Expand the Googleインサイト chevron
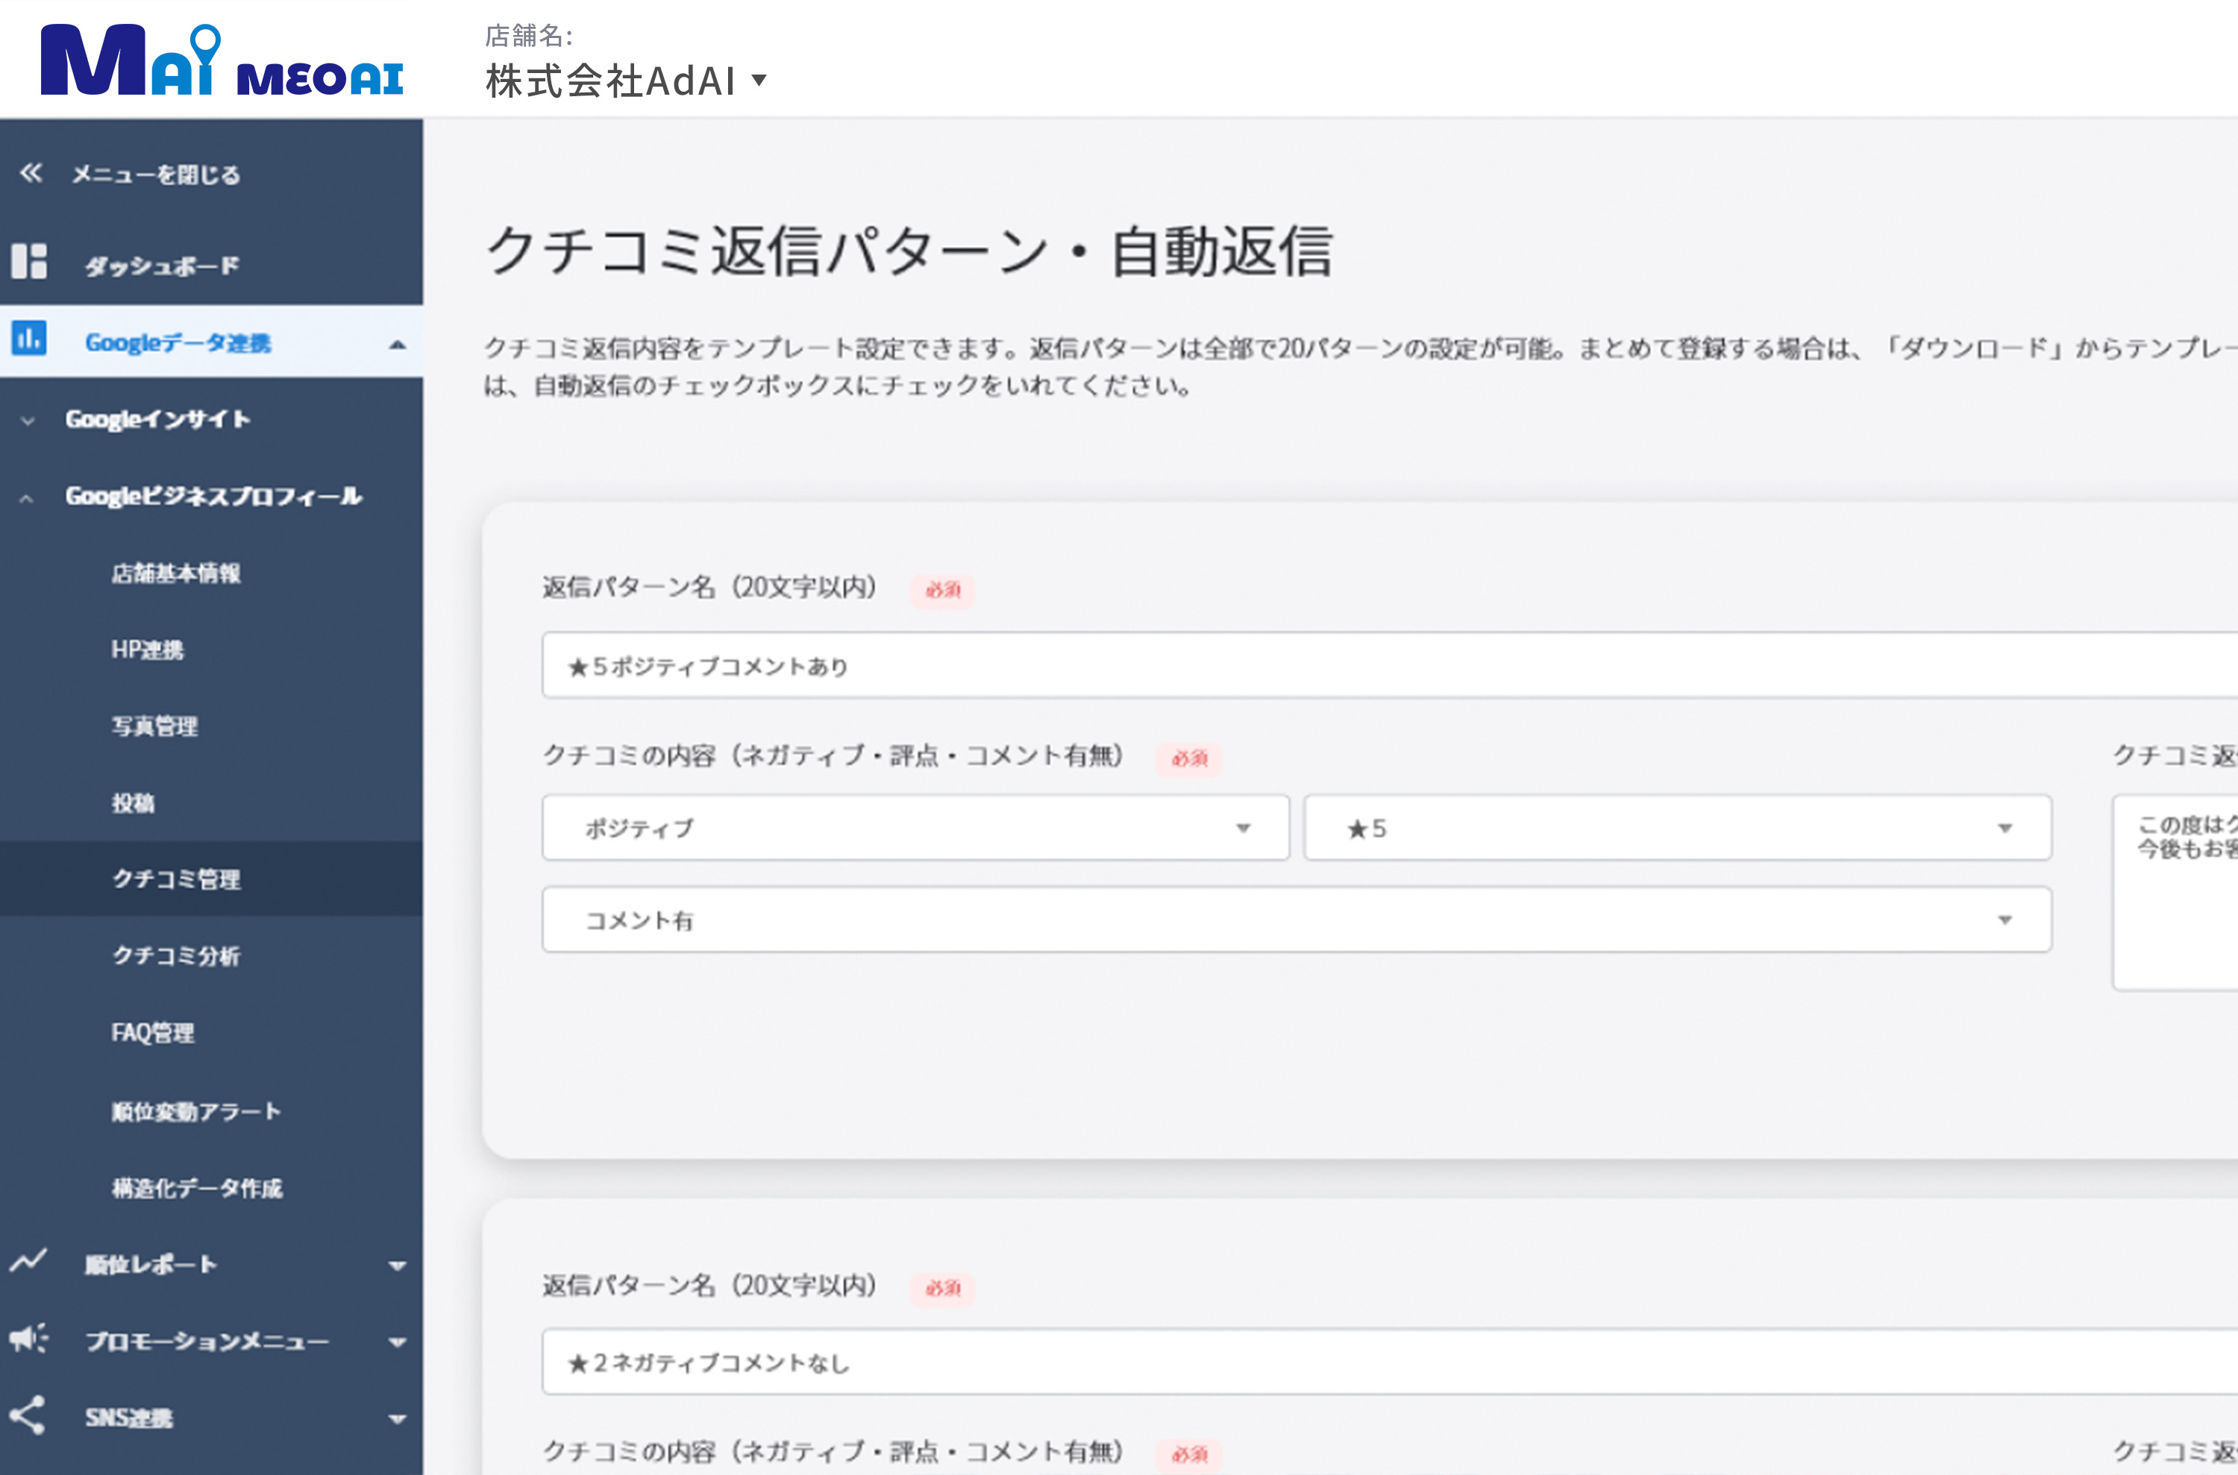 tap(28, 421)
